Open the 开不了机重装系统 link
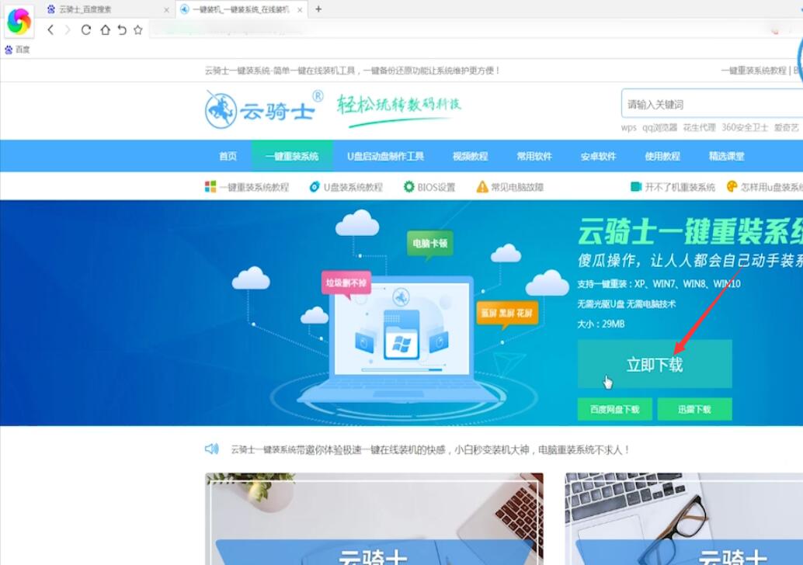Screen dimensions: 803x565 point(680,187)
